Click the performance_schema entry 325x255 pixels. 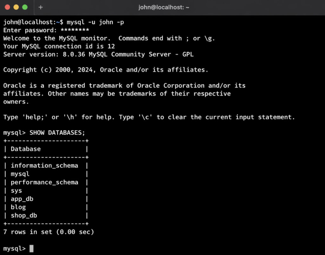pos(44,182)
